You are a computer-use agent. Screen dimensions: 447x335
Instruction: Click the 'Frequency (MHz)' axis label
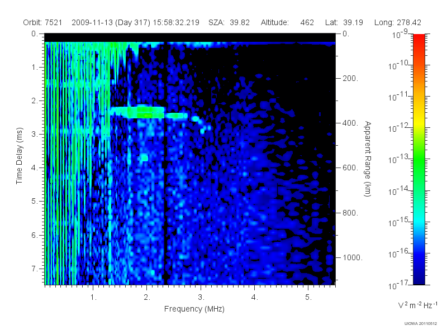click(x=194, y=309)
